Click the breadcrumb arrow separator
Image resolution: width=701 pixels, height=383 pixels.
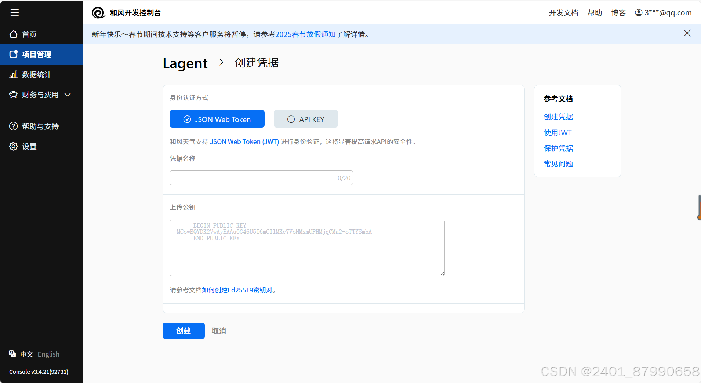(221, 62)
